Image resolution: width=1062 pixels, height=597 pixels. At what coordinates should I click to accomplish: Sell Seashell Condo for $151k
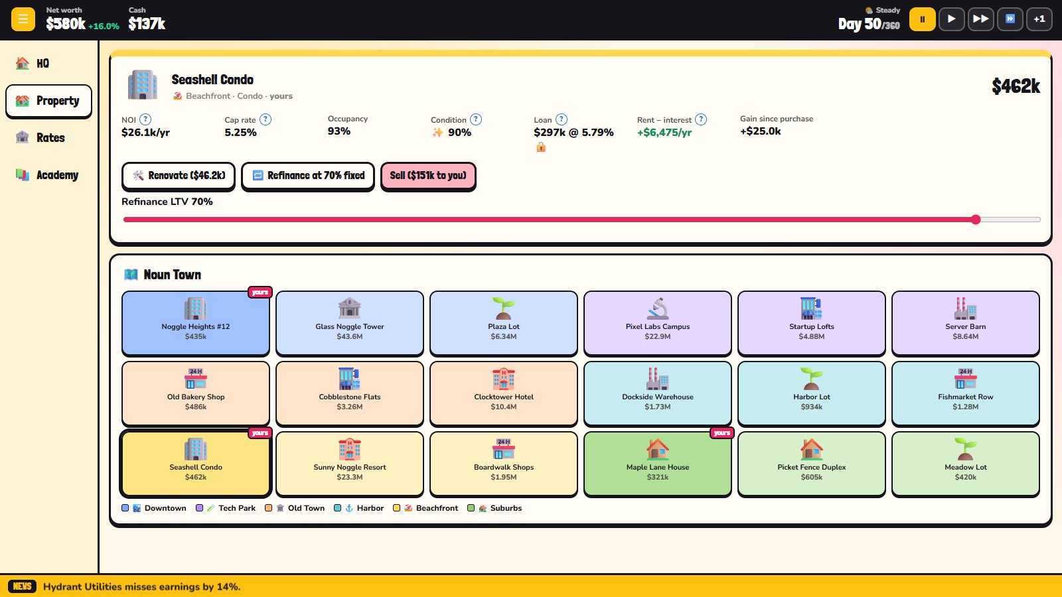point(428,176)
